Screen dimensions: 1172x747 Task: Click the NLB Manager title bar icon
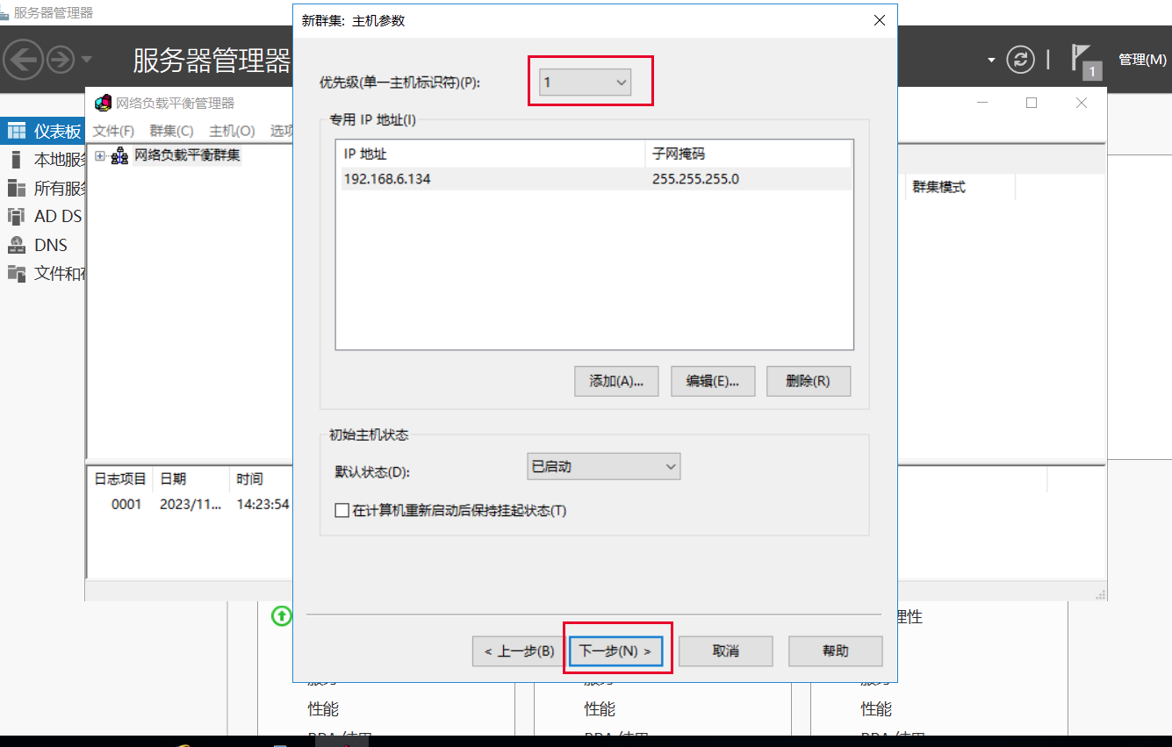[x=103, y=103]
